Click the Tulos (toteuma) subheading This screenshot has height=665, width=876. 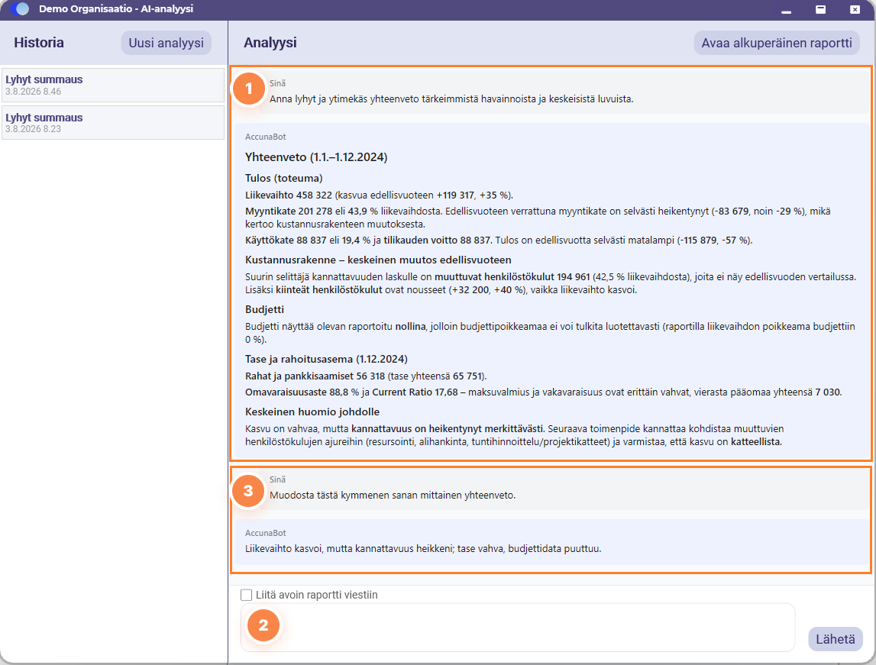coord(284,179)
